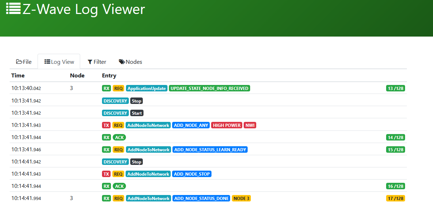Select the 10:13:40.042 timestamp
This screenshot has height=214, width=433.
coord(26,88)
